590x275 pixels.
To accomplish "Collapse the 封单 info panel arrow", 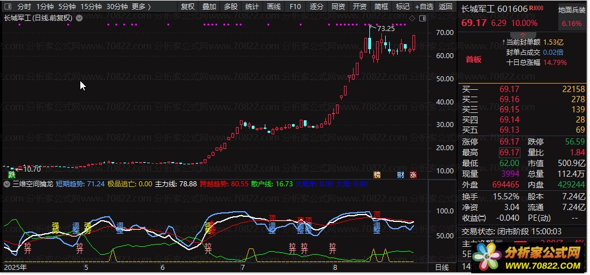I will point(523,34).
